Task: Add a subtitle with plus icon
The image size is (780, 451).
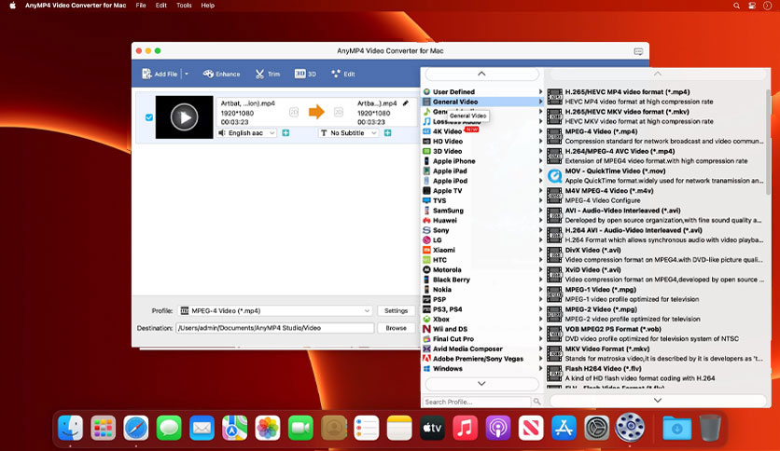Action: (387, 133)
